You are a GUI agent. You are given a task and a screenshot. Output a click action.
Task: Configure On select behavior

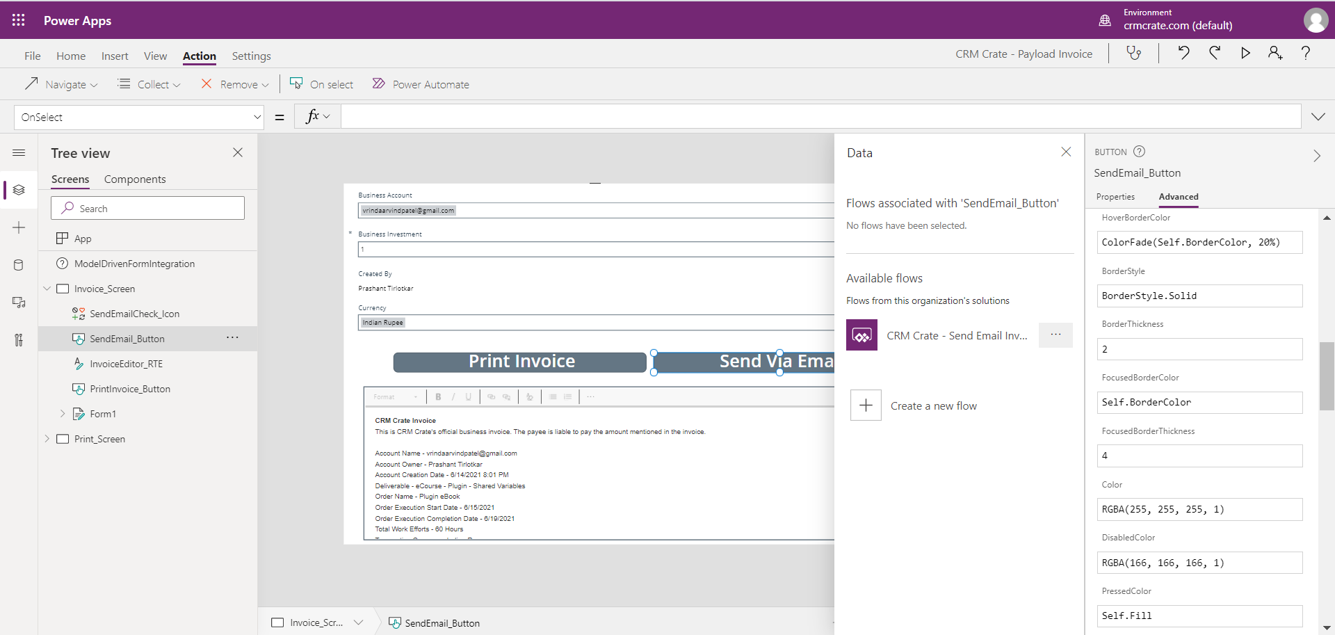click(x=321, y=83)
